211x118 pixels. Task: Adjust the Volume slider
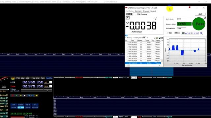pyautogui.click(x=36, y=89)
